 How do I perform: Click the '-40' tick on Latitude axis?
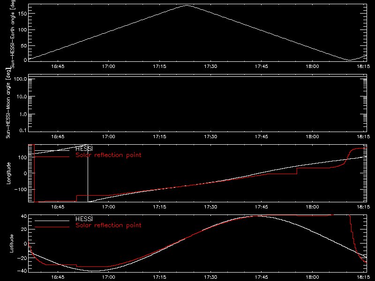click(22, 271)
